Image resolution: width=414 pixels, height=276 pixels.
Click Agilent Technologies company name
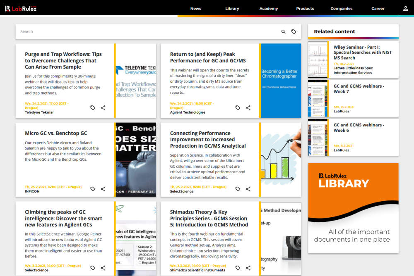click(188, 112)
